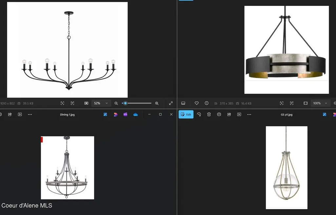The image size is (336, 215).
Task: Zoom out using the minus magnifier icon
Action: [x=116, y=103]
